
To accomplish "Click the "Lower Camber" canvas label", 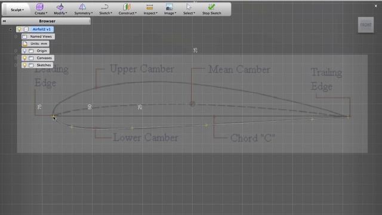I will (x=146, y=137).
